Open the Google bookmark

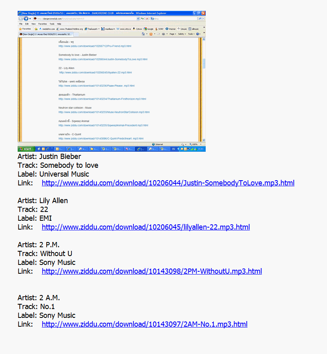coord(149,29)
